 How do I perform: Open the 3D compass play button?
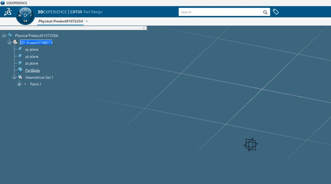click(25, 15)
